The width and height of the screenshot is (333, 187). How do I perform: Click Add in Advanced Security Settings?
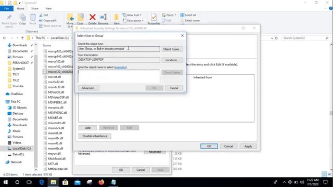(x=88, y=128)
